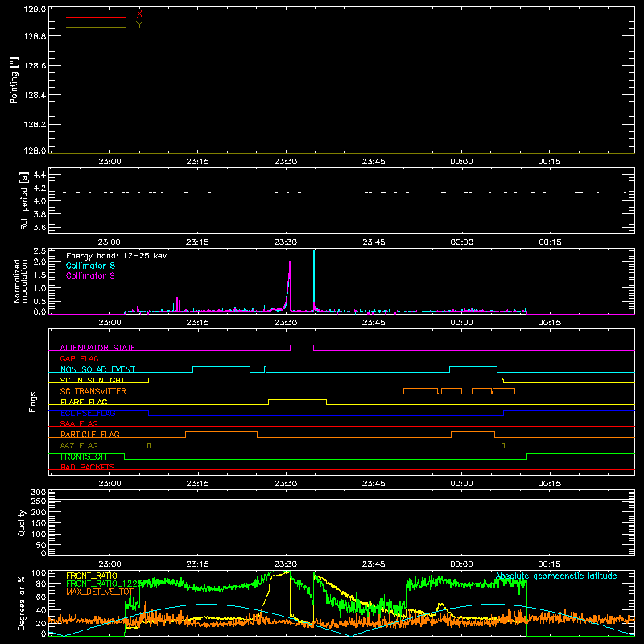The image size is (644, 644).
Task: Click the FRONTS_OFF flag label
Action: click(85, 456)
